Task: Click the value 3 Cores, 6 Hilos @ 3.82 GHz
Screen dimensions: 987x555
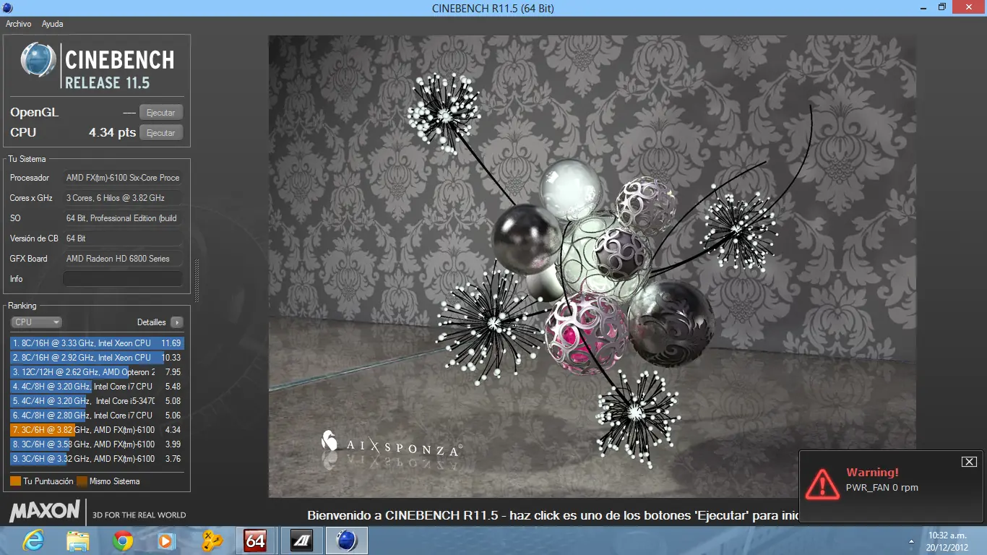Action: tap(123, 198)
